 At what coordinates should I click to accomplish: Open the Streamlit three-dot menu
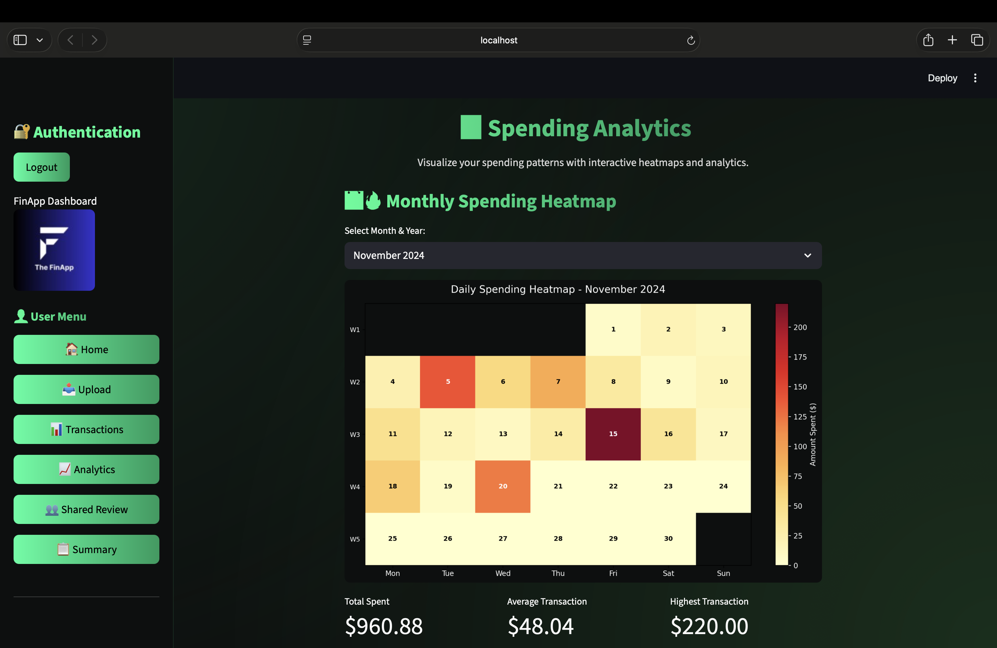(x=975, y=78)
